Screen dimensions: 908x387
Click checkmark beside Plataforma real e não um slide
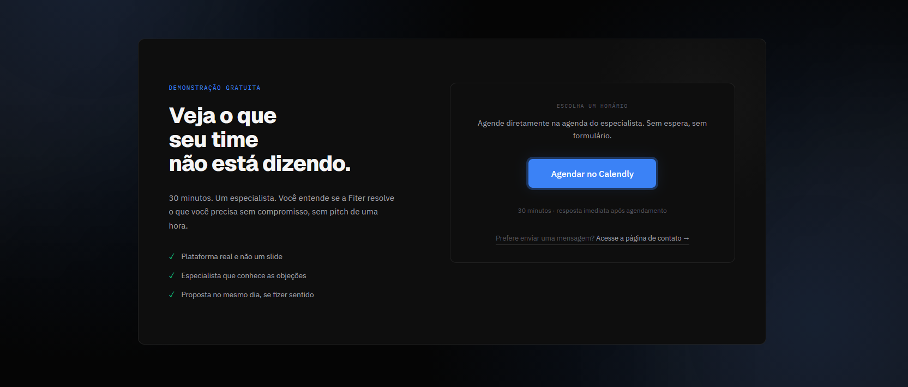[172, 256]
